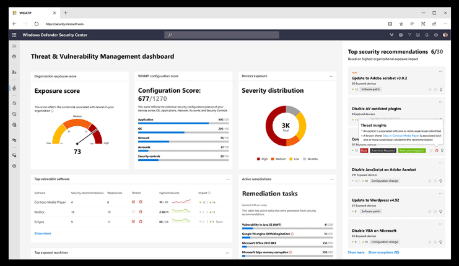Open Show exceptions (10) link

[x=384, y=252]
